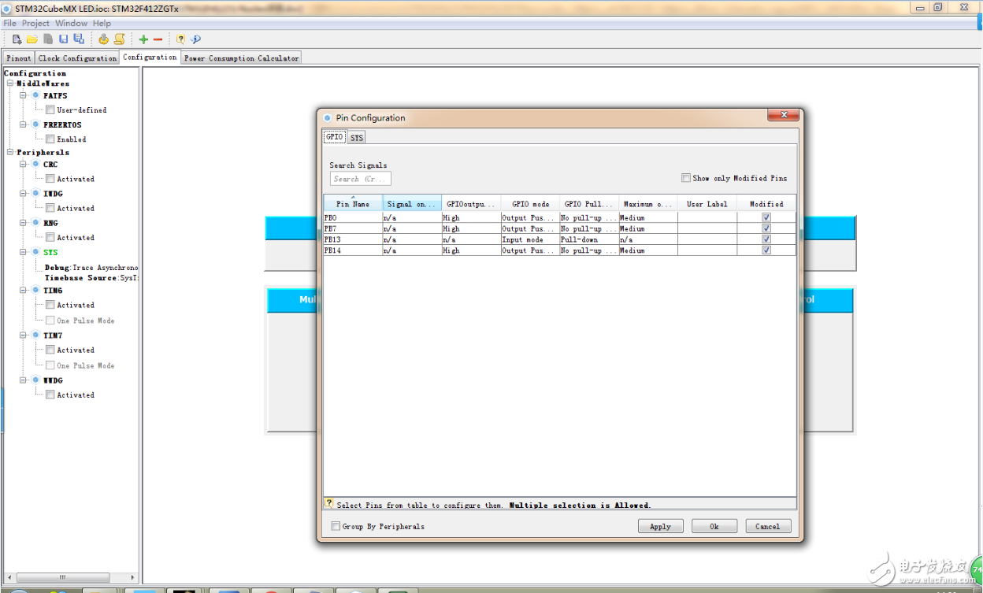Image resolution: width=983 pixels, height=593 pixels.
Task: Check Activated under RNG
Action: pos(50,237)
